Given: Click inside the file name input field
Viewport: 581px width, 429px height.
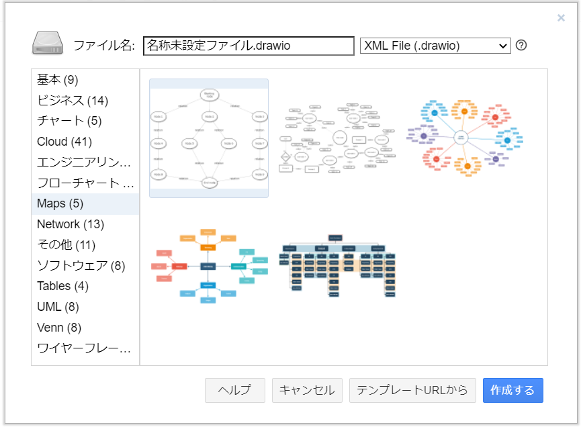Looking at the screenshot, I should [249, 46].
